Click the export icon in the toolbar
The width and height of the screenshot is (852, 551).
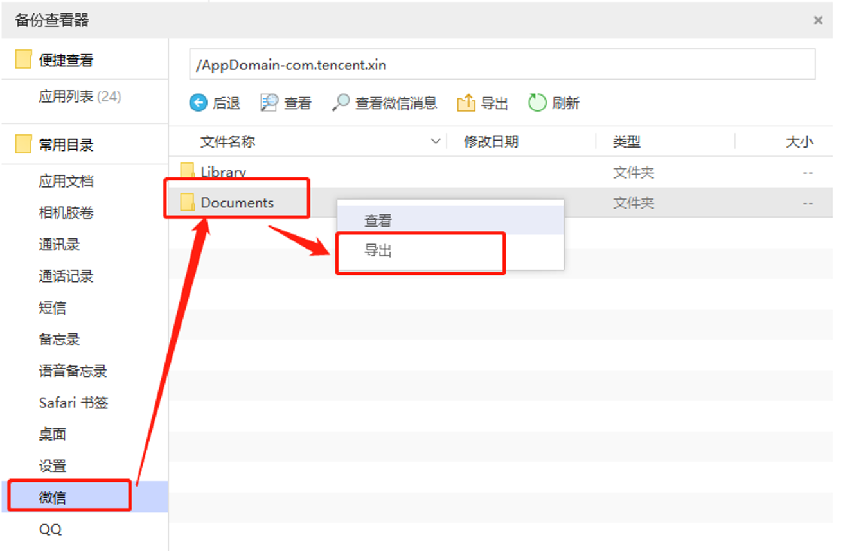[x=466, y=103]
